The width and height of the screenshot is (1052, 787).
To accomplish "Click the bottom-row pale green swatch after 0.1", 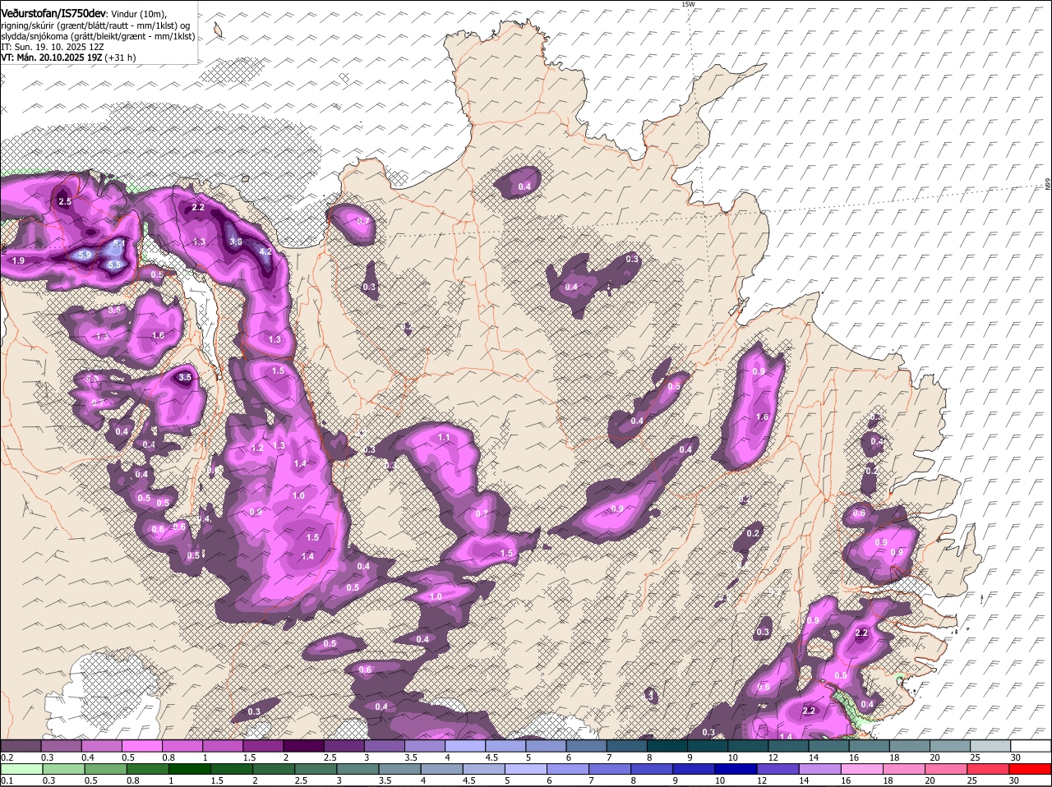I will (21, 769).
